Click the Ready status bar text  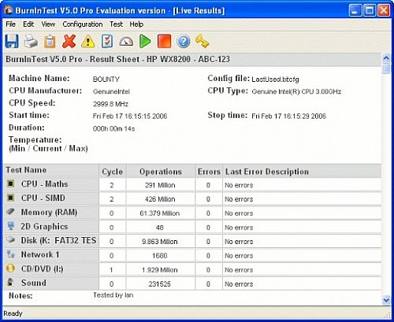tap(13, 313)
